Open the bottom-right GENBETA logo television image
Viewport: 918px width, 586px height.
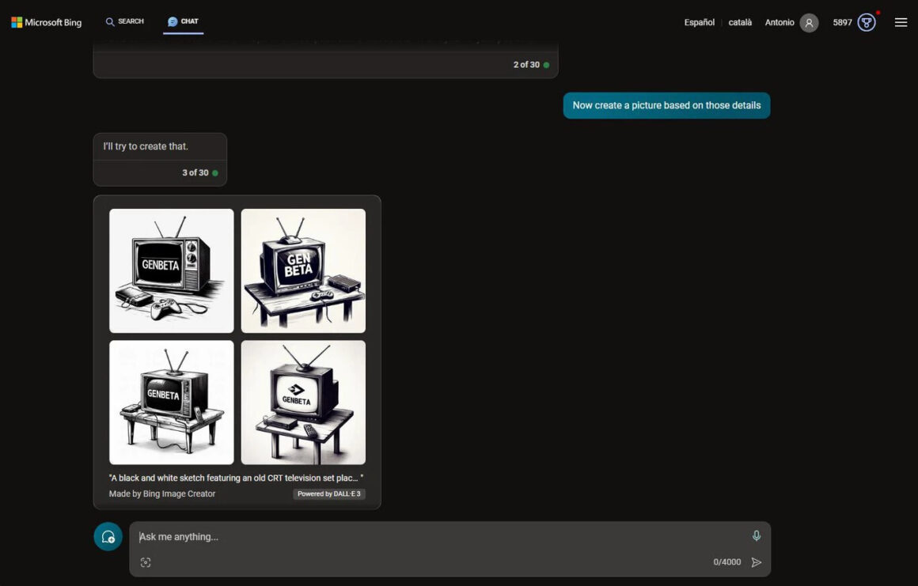[303, 402]
